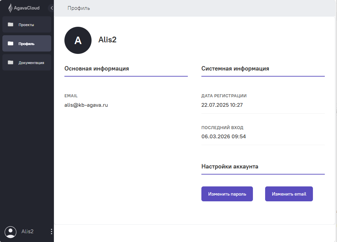
Task: Click the folder icon next to Проекты
Action: click(11, 24)
